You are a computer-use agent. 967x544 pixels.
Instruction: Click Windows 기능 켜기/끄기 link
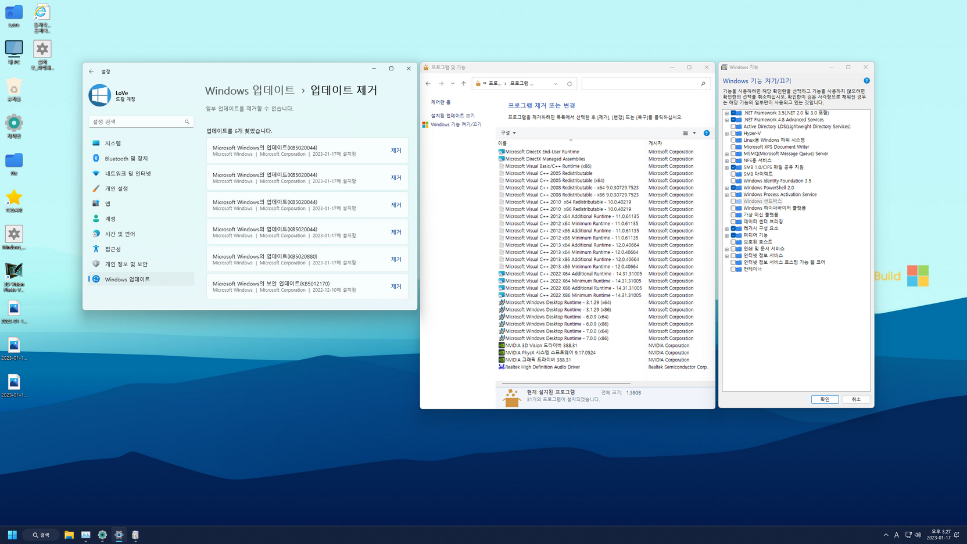(456, 124)
